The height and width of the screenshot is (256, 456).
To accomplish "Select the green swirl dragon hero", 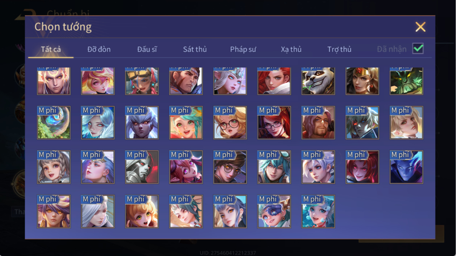I will [x=54, y=123].
